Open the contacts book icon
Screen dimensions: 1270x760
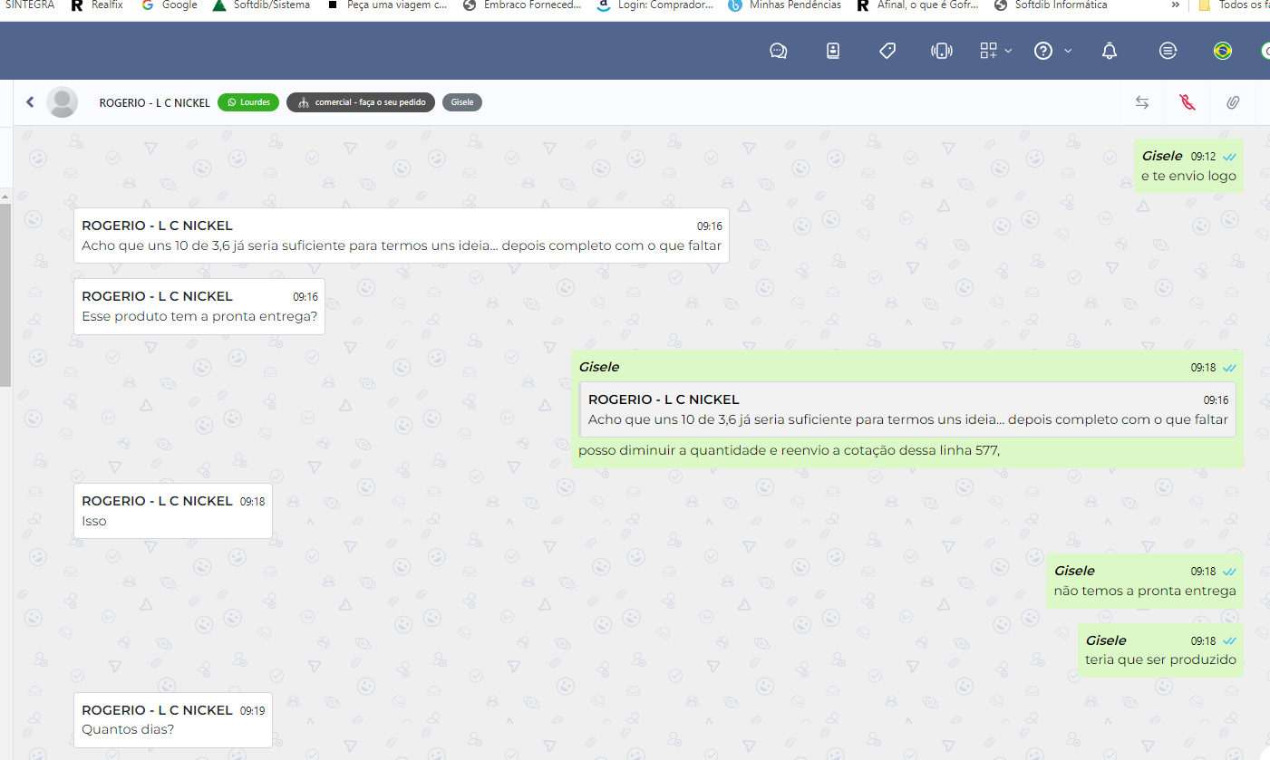click(x=833, y=51)
